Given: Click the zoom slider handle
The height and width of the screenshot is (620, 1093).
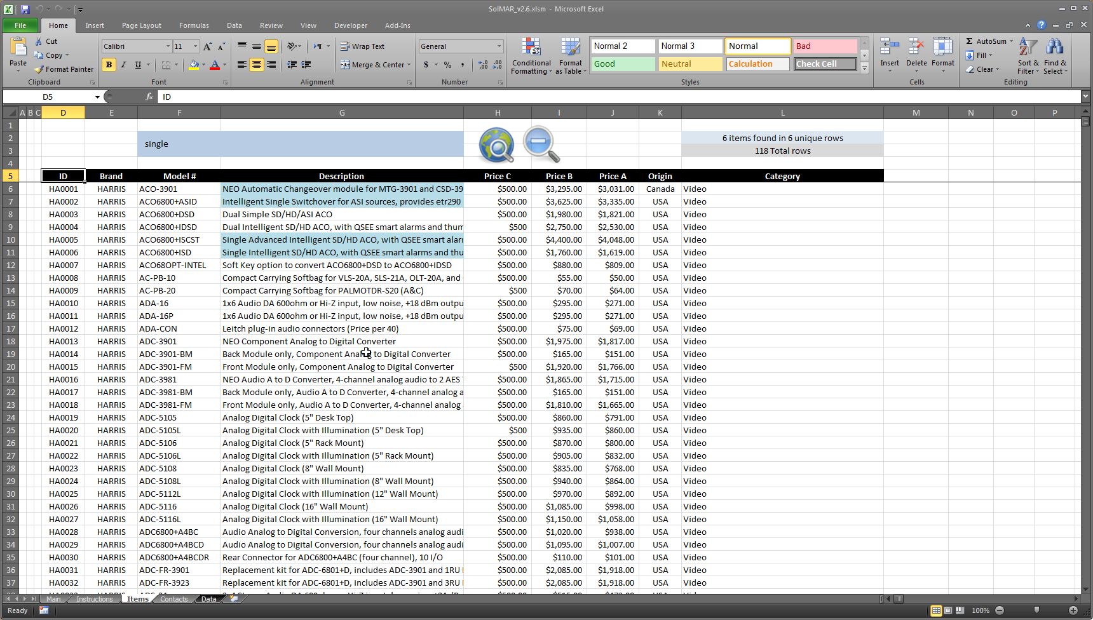Looking at the screenshot, I should (1036, 610).
